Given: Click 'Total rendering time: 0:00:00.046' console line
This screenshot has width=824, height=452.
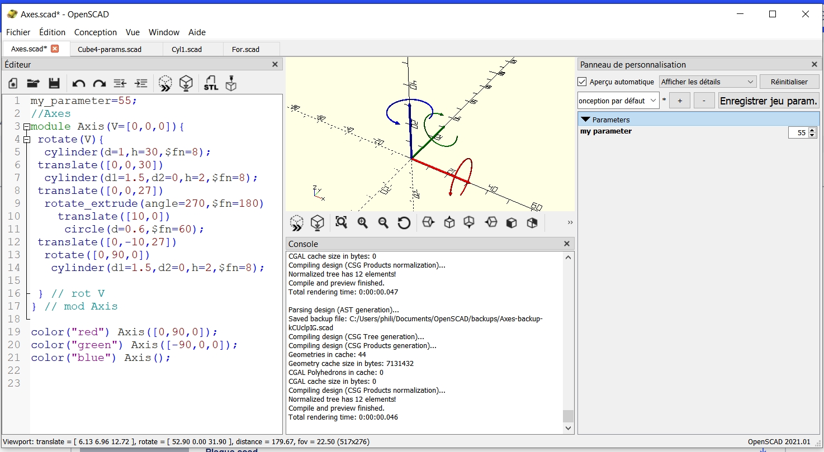Looking at the screenshot, I should click(x=343, y=417).
